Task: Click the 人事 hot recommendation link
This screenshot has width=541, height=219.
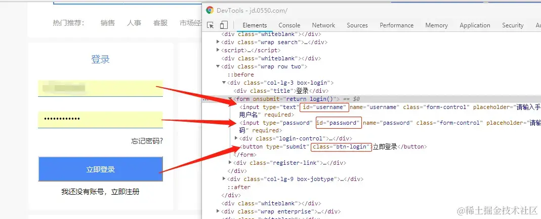Action: tap(134, 23)
